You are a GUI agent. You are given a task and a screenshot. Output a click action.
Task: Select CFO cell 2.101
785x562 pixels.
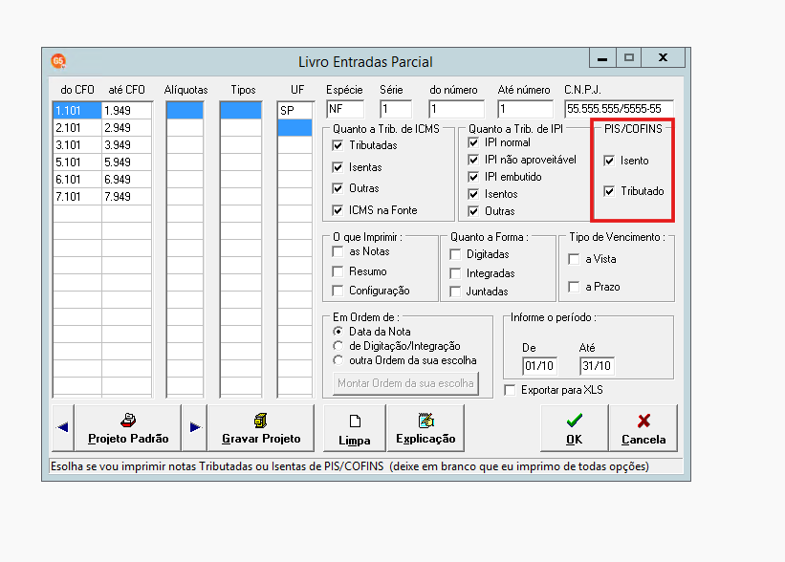pyautogui.click(x=77, y=128)
